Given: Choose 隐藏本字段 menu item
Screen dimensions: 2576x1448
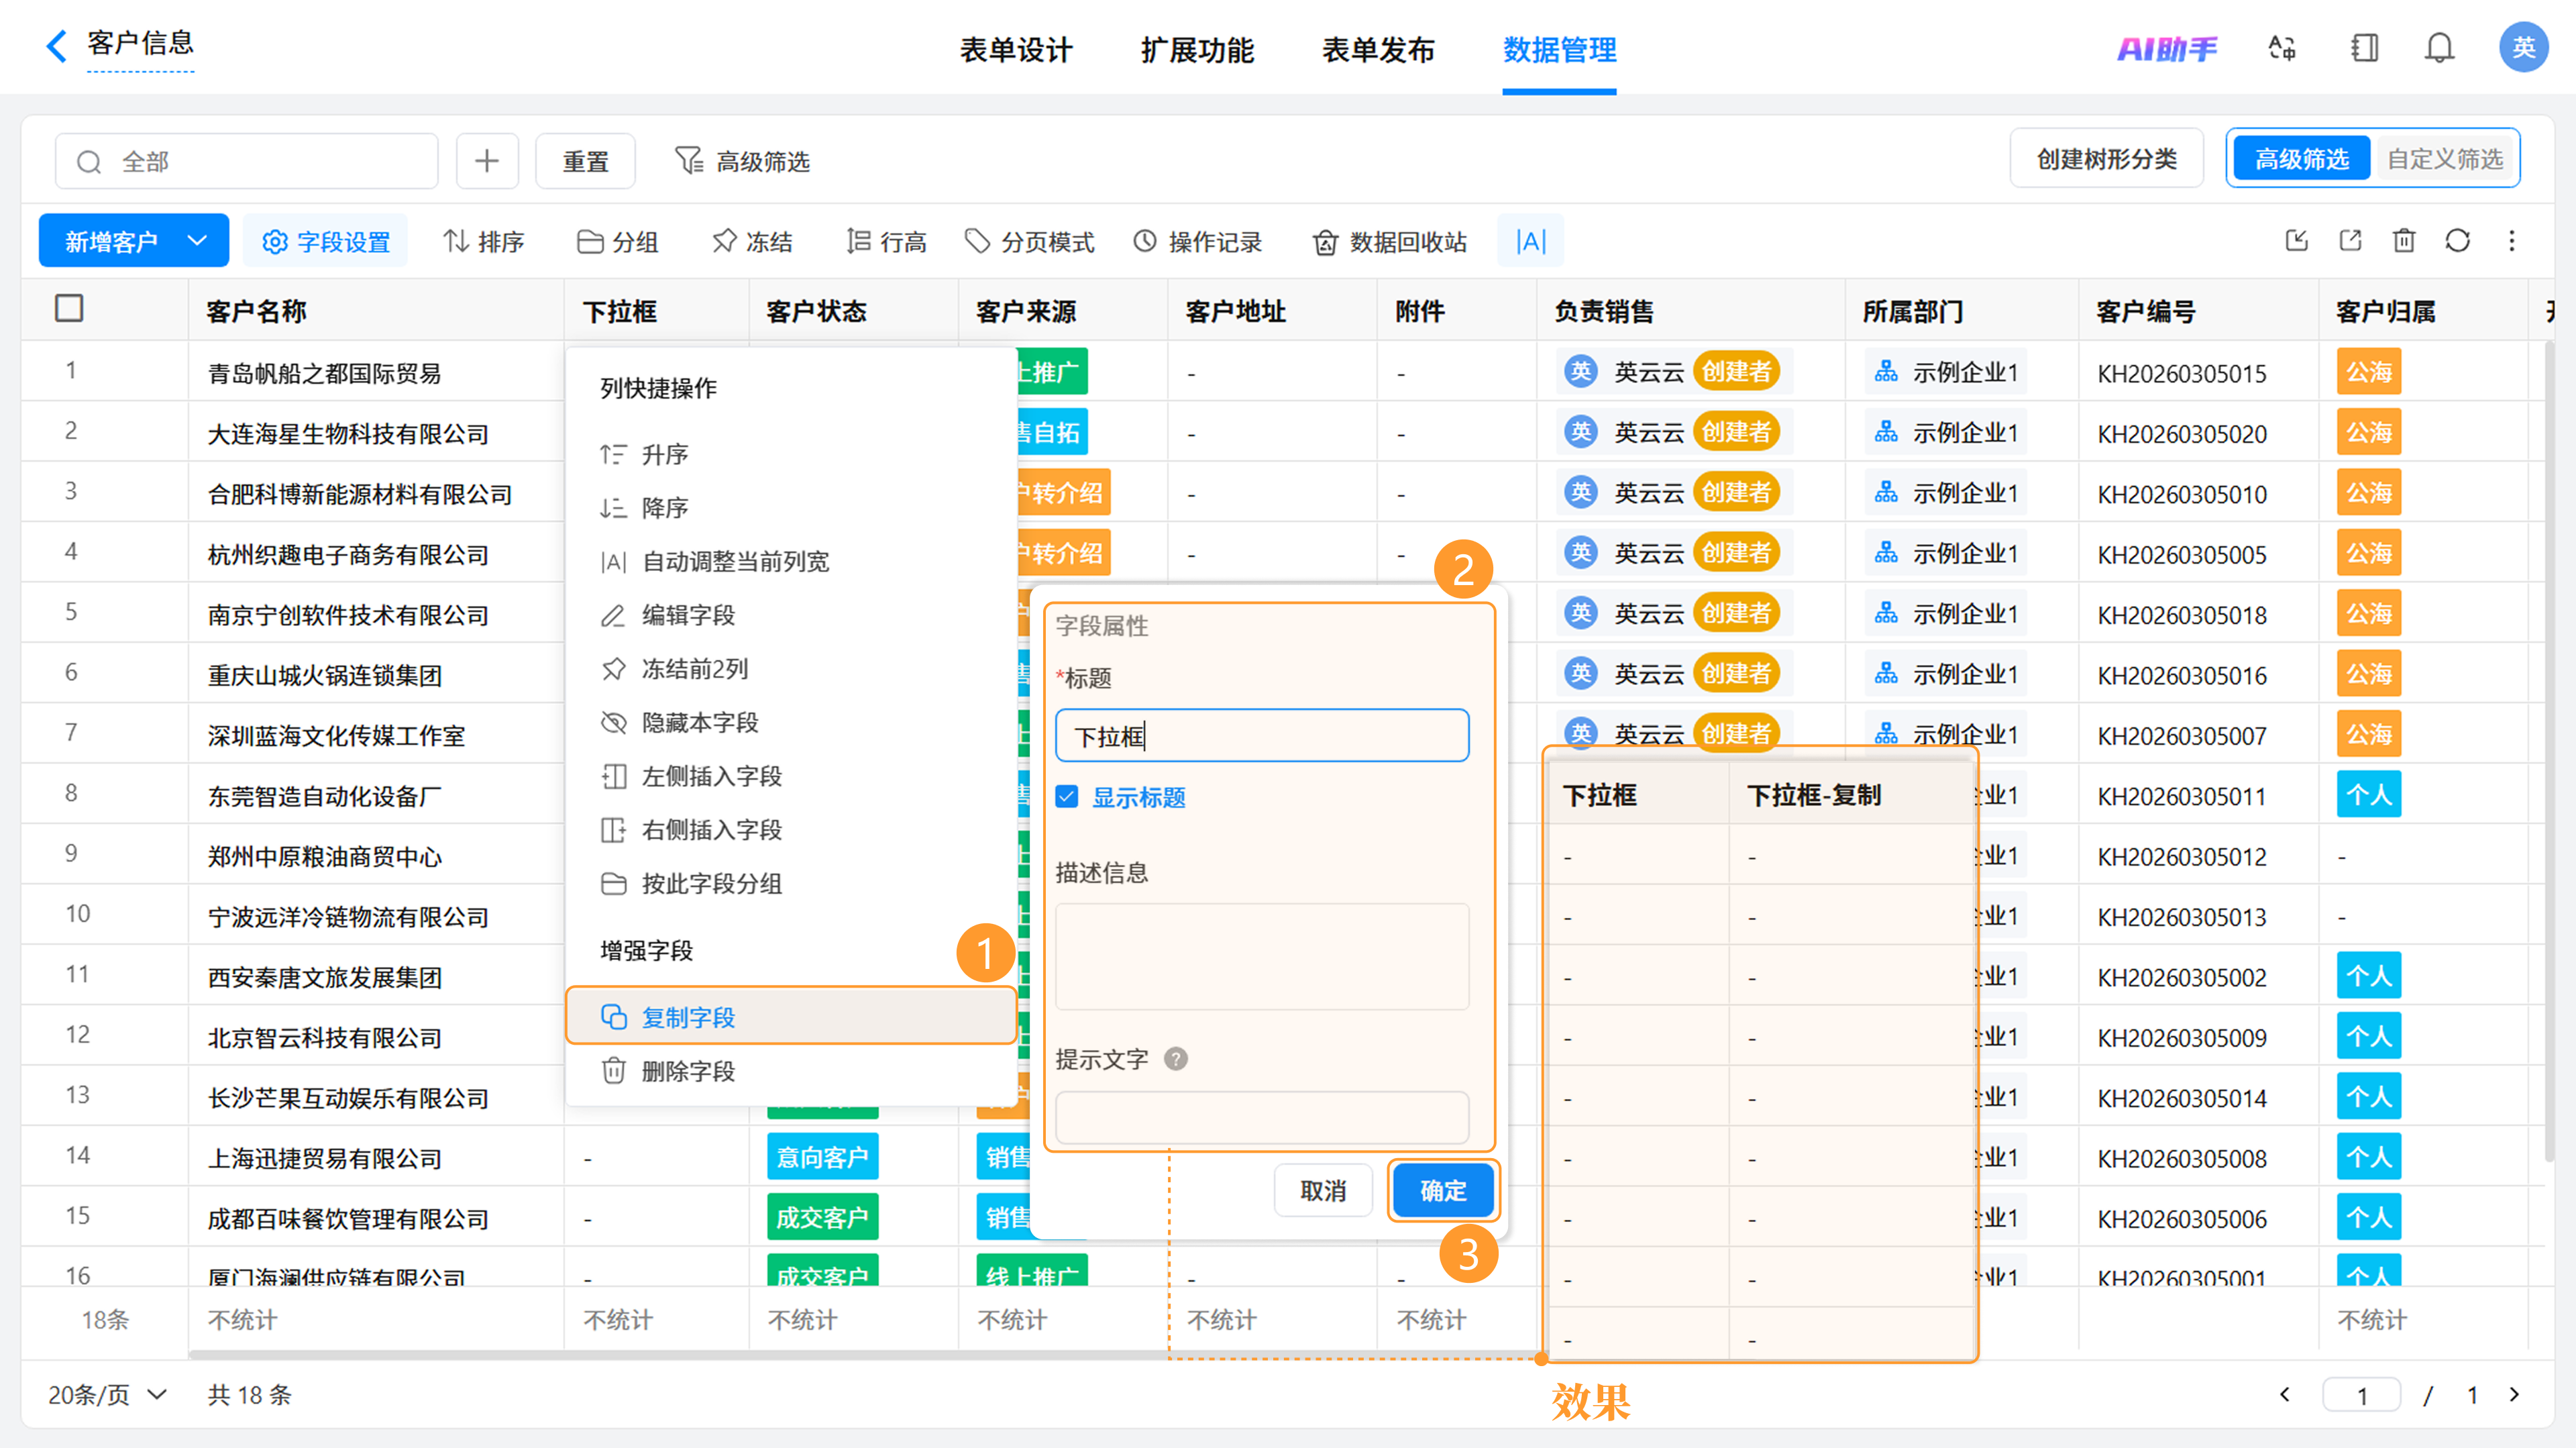Looking at the screenshot, I should [x=790, y=722].
